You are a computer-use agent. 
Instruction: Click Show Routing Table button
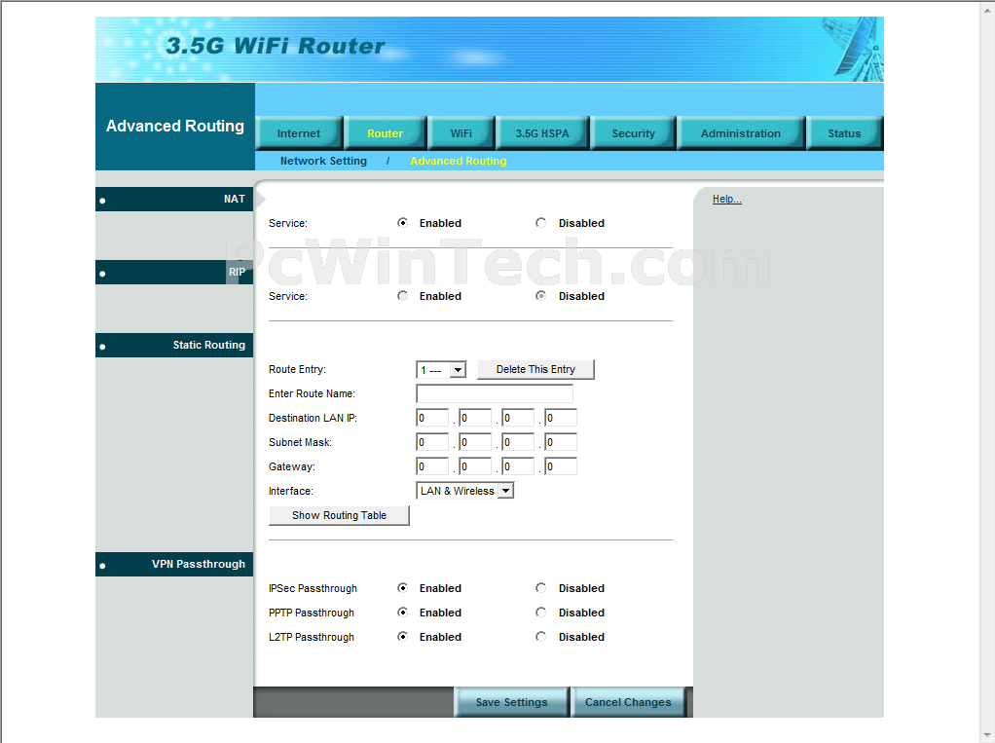click(x=339, y=515)
